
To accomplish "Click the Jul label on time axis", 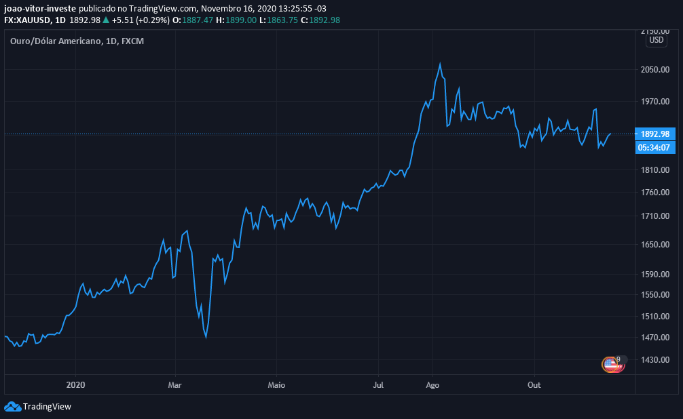I will [x=378, y=385].
